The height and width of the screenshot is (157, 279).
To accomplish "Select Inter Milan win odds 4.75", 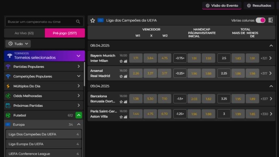I will [164, 58].
